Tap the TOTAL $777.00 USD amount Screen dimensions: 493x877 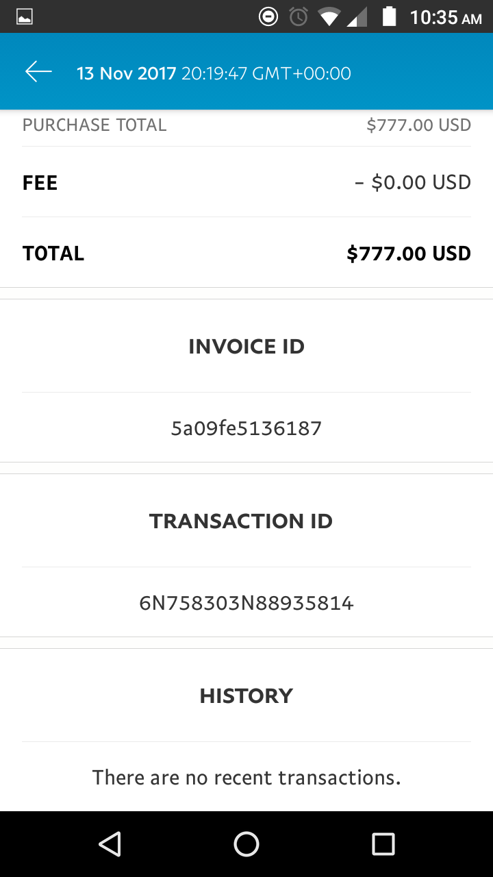[409, 254]
